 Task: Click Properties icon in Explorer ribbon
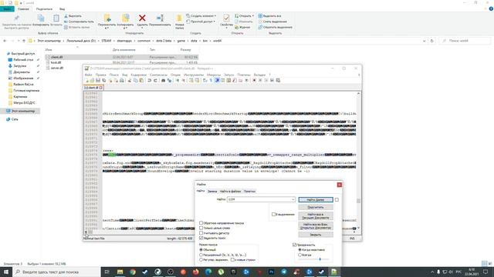pyautogui.click(x=226, y=18)
